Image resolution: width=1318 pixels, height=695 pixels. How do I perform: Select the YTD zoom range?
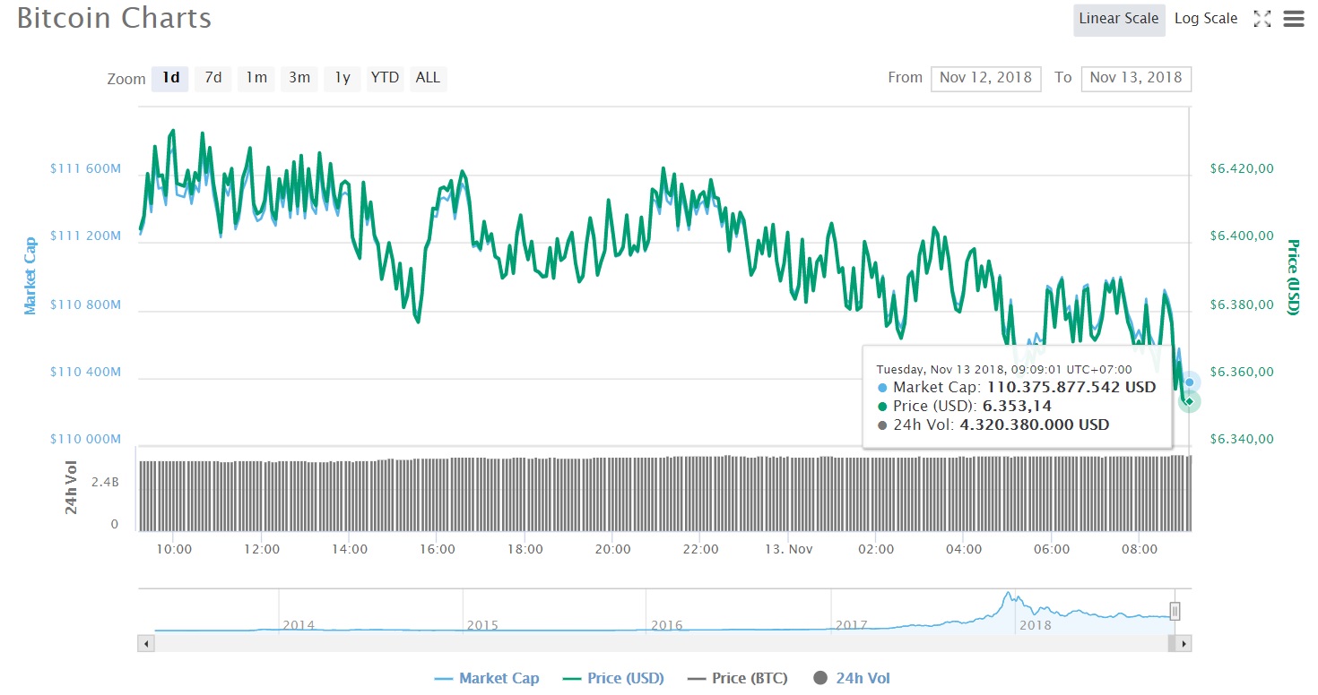point(386,78)
